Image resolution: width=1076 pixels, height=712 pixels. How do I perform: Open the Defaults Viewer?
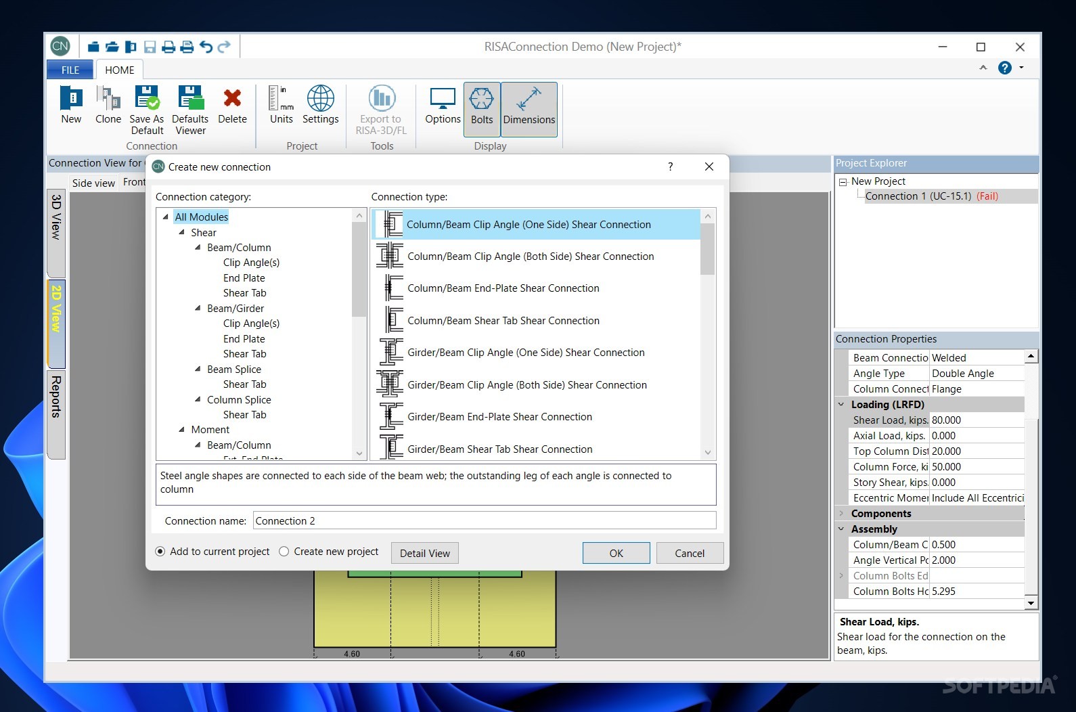(190, 110)
